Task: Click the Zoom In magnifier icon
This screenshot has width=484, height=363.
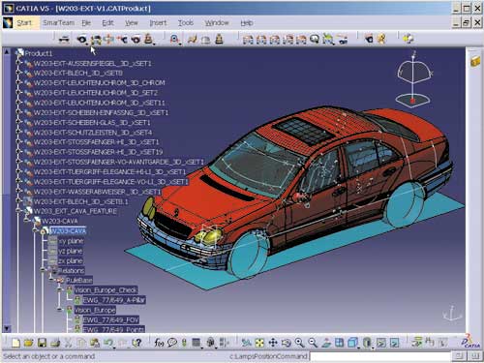Action: [x=299, y=343]
